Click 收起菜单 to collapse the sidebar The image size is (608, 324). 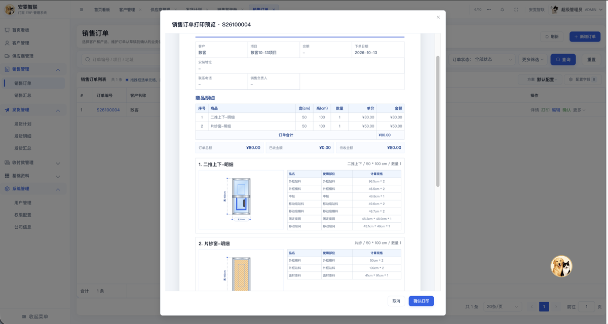(35, 317)
